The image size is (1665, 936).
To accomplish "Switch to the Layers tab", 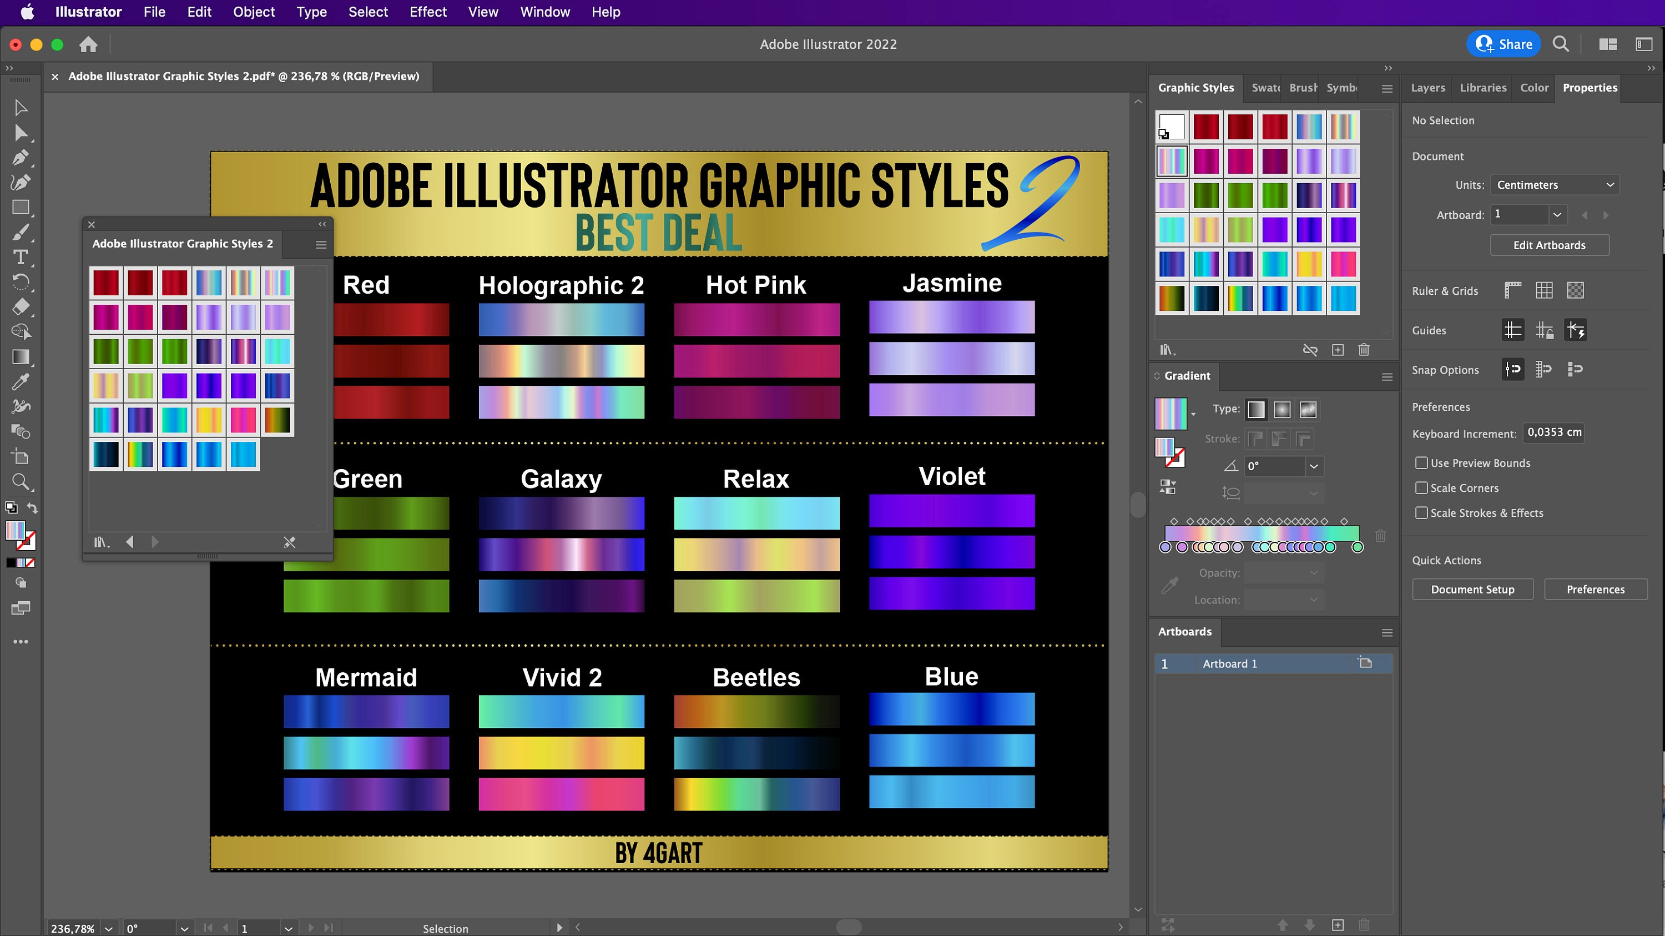I will (1428, 88).
